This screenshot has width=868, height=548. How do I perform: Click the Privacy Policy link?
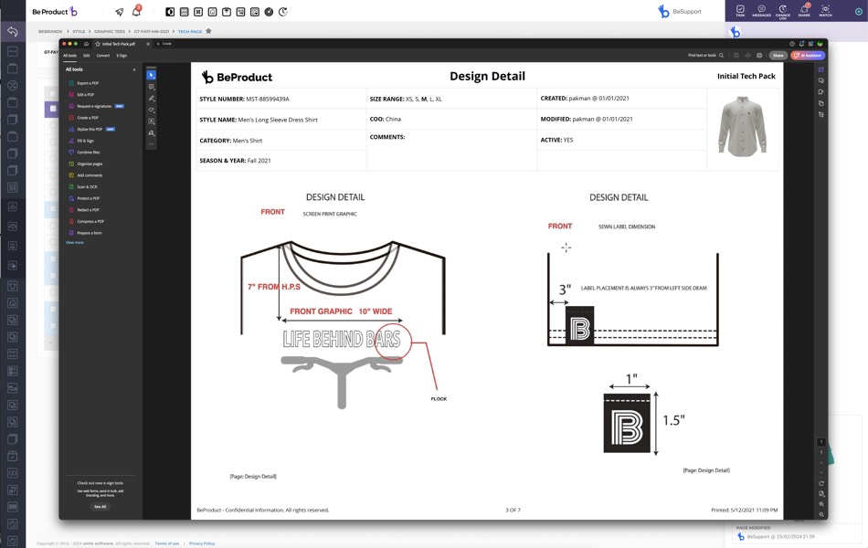point(202,543)
